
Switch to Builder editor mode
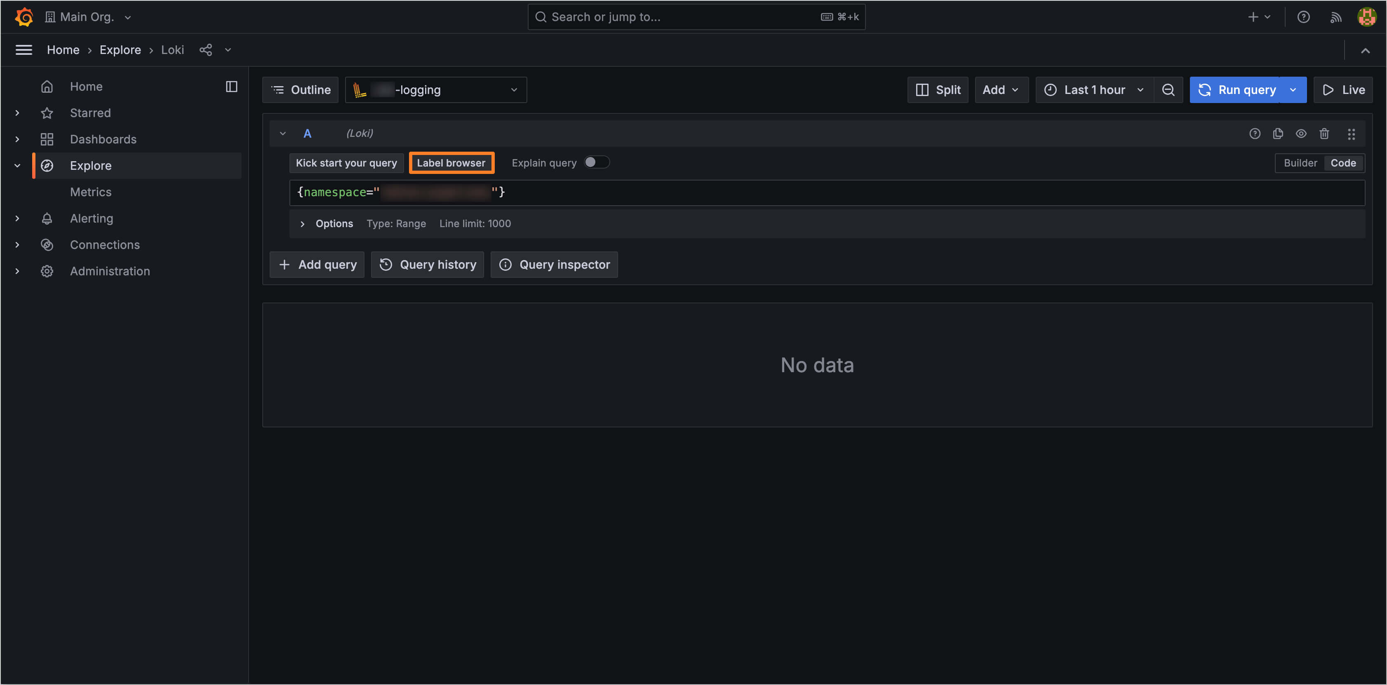[1300, 163]
